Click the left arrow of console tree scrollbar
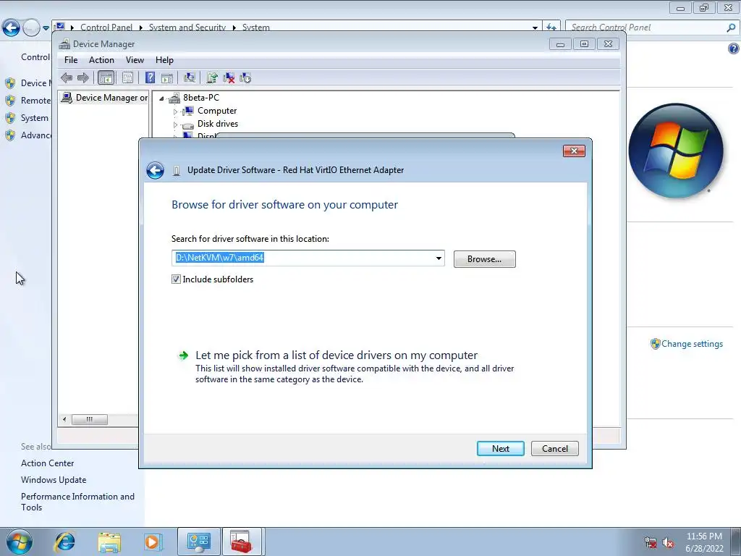Image resolution: width=741 pixels, height=556 pixels. 64,419
